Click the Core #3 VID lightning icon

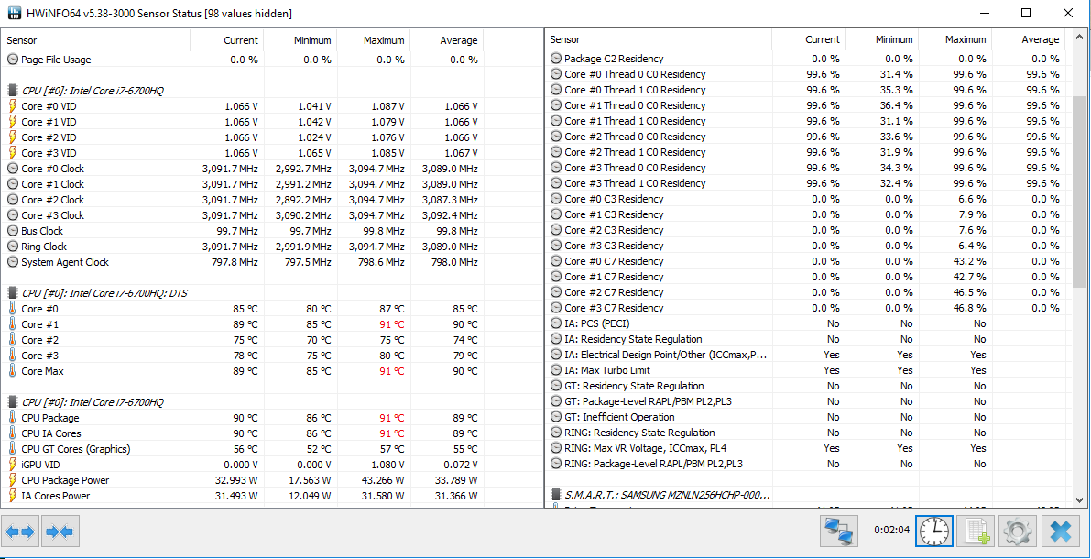coord(13,152)
